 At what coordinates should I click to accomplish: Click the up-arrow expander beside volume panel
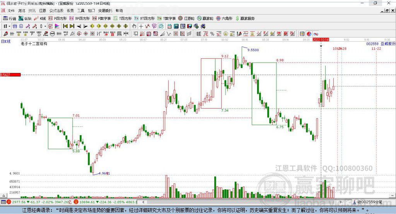point(3,195)
